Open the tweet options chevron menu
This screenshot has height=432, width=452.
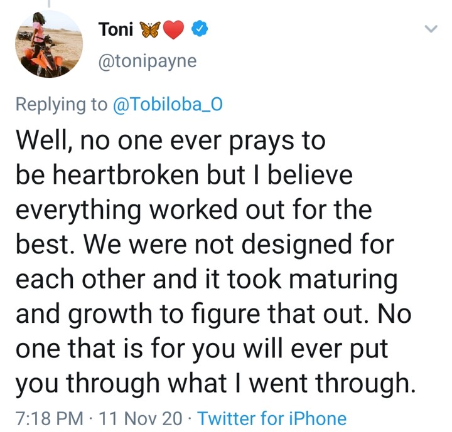point(431,29)
